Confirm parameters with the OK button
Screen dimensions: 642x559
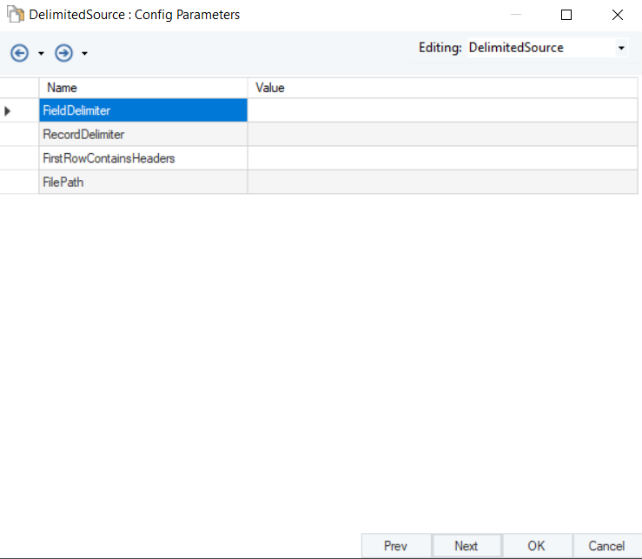click(537, 546)
